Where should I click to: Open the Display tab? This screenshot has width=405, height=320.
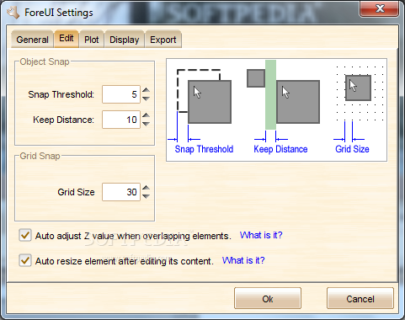[x=124, y=40]
